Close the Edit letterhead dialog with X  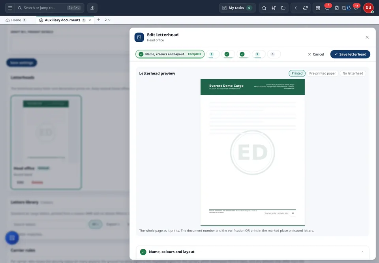click(x=367, y=37)
